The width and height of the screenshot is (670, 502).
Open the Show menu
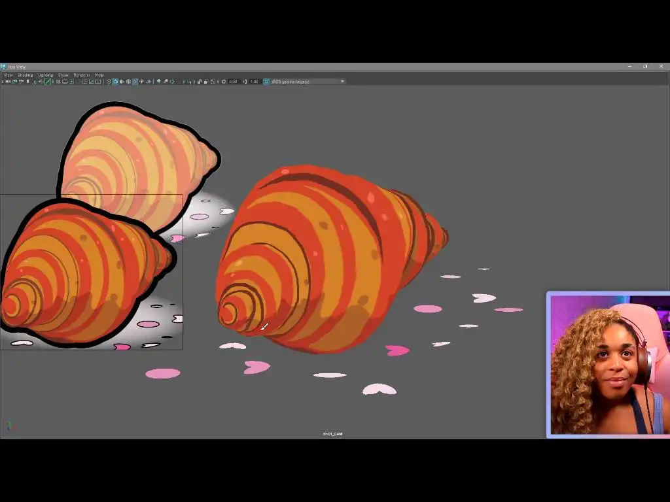(63, 75)
